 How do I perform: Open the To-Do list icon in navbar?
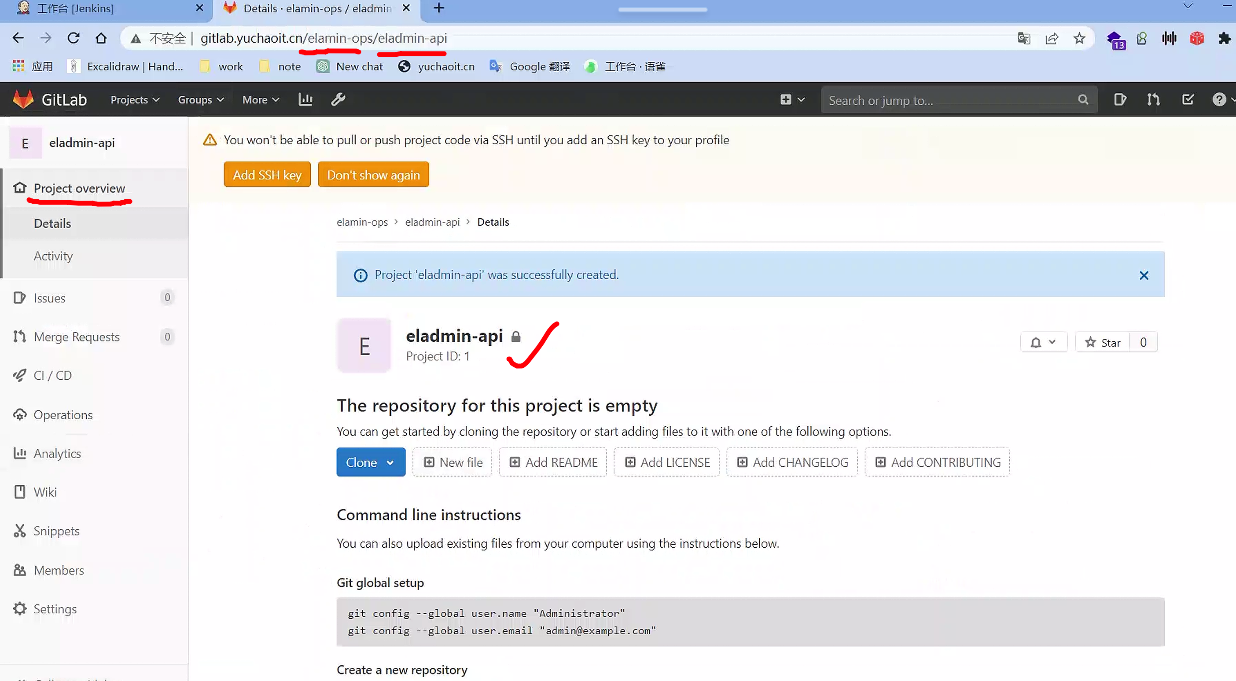point(1188,100)
